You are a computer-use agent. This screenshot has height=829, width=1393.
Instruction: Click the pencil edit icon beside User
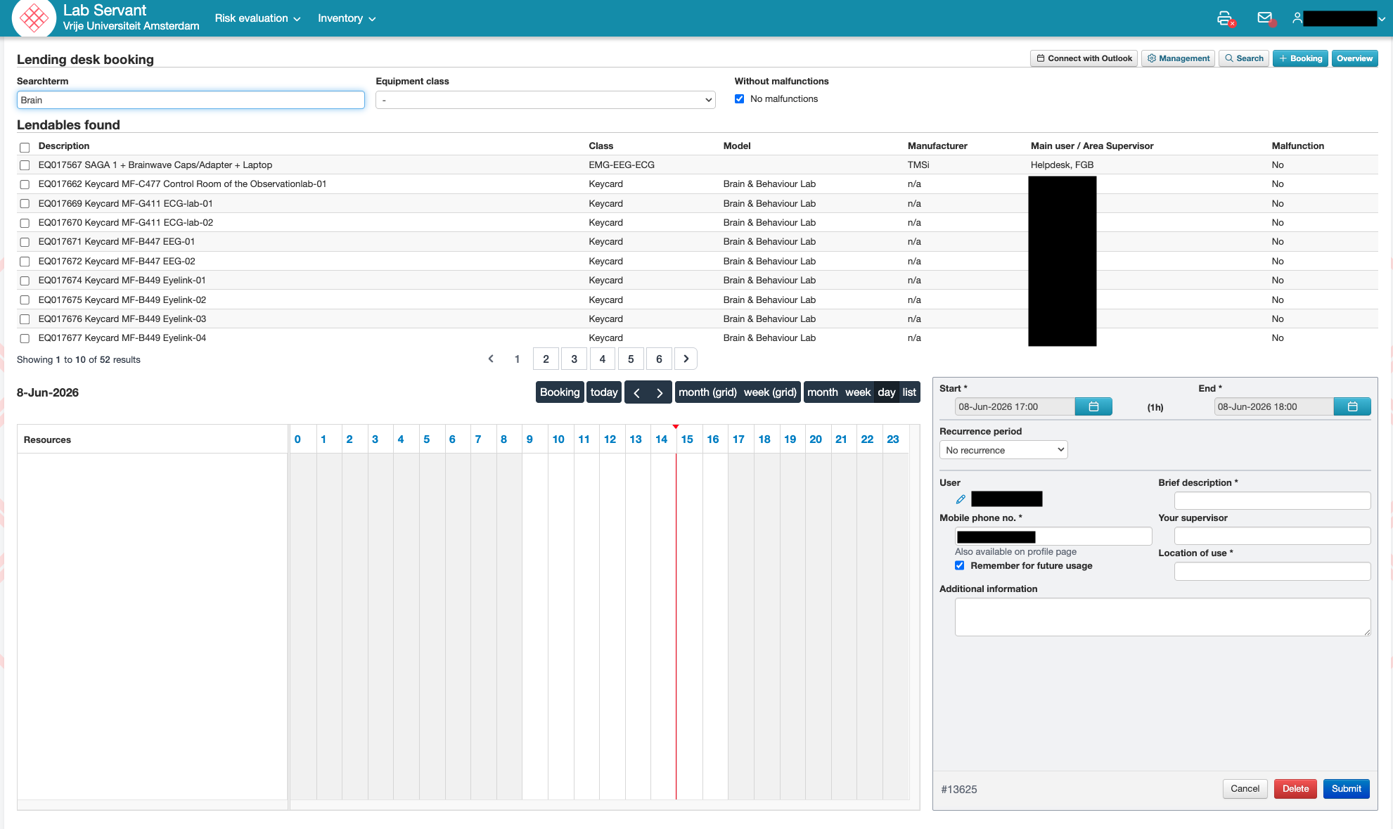(x=961, y=499)
